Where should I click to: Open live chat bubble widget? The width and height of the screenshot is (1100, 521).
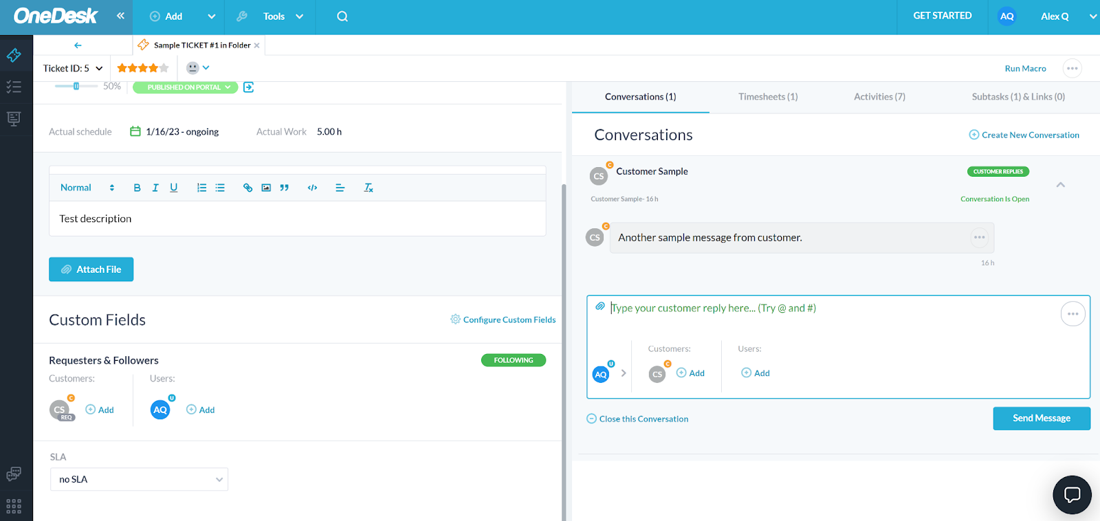click(1072, 494)
